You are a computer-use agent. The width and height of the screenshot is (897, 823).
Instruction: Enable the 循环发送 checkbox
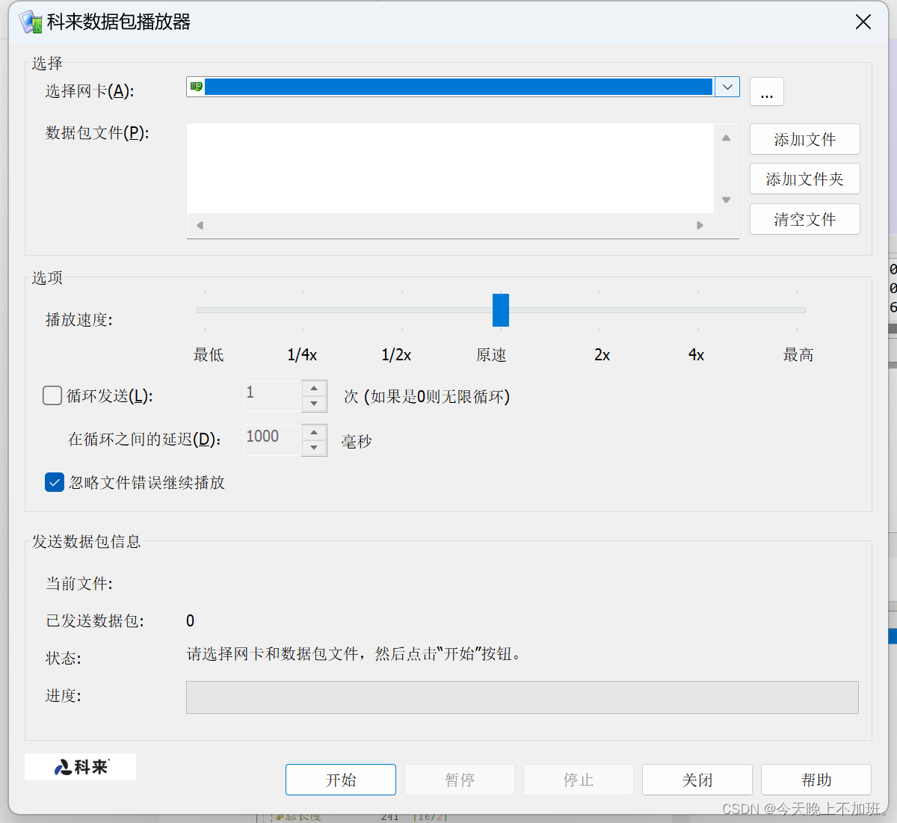click(x=52, y=395)
